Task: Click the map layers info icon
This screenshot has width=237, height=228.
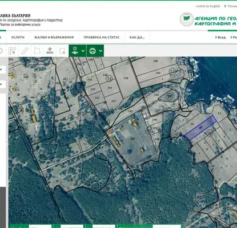Action: click(x=75, y=51)
